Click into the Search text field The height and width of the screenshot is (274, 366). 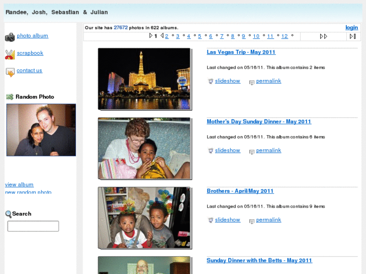tap(33, 226)
